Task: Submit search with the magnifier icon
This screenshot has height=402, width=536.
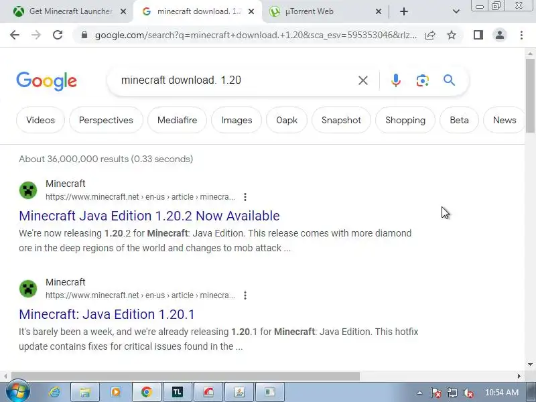Action: (449, 80)
